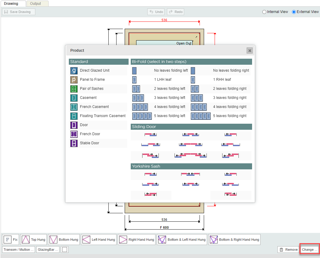The image size is (320, 258).
Task: Apply Top Hung opening style
Action: [x=34, y=240]
